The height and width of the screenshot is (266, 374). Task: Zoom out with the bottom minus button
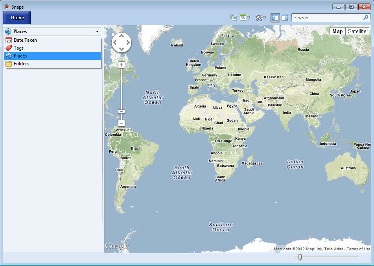(122, 123)
